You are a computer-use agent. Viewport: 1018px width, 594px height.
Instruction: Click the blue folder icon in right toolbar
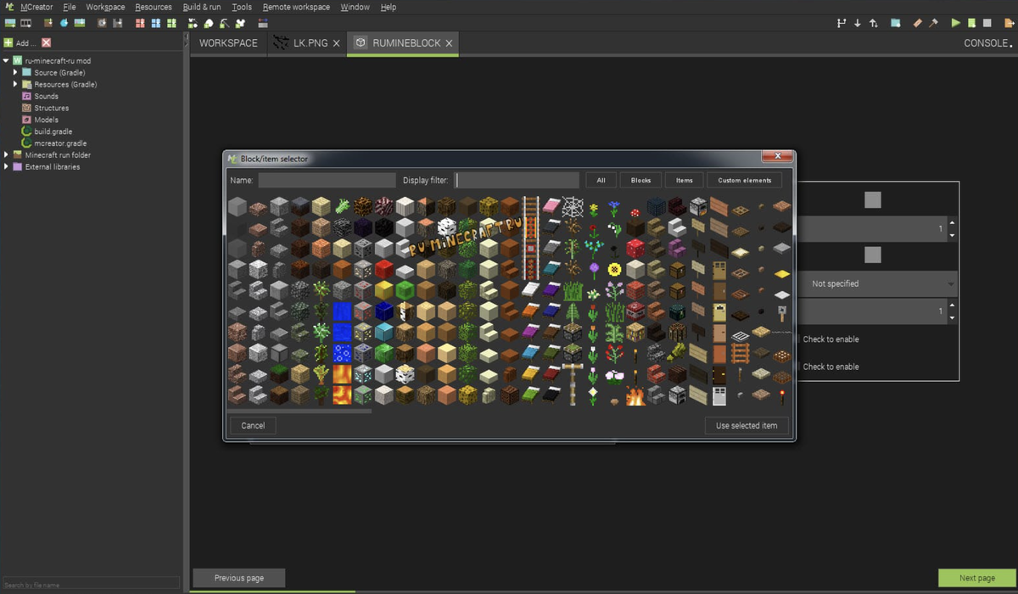896,23
